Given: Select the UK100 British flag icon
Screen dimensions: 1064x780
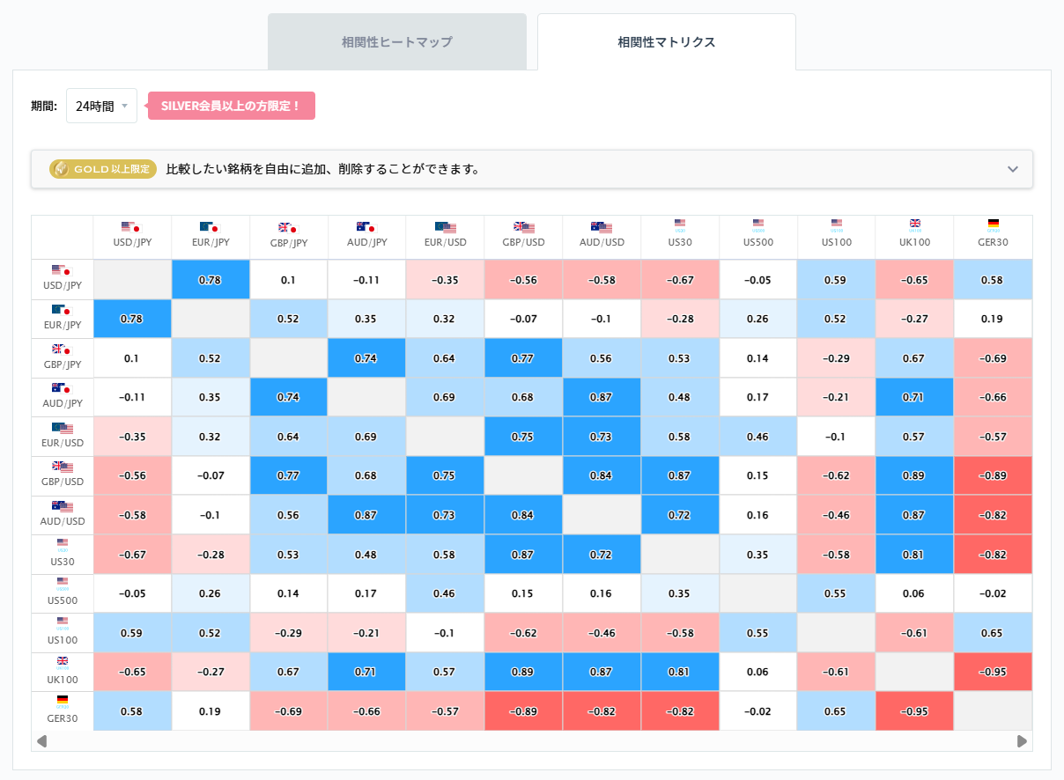Looking at the screenshot, I should [x=914, y=227].
